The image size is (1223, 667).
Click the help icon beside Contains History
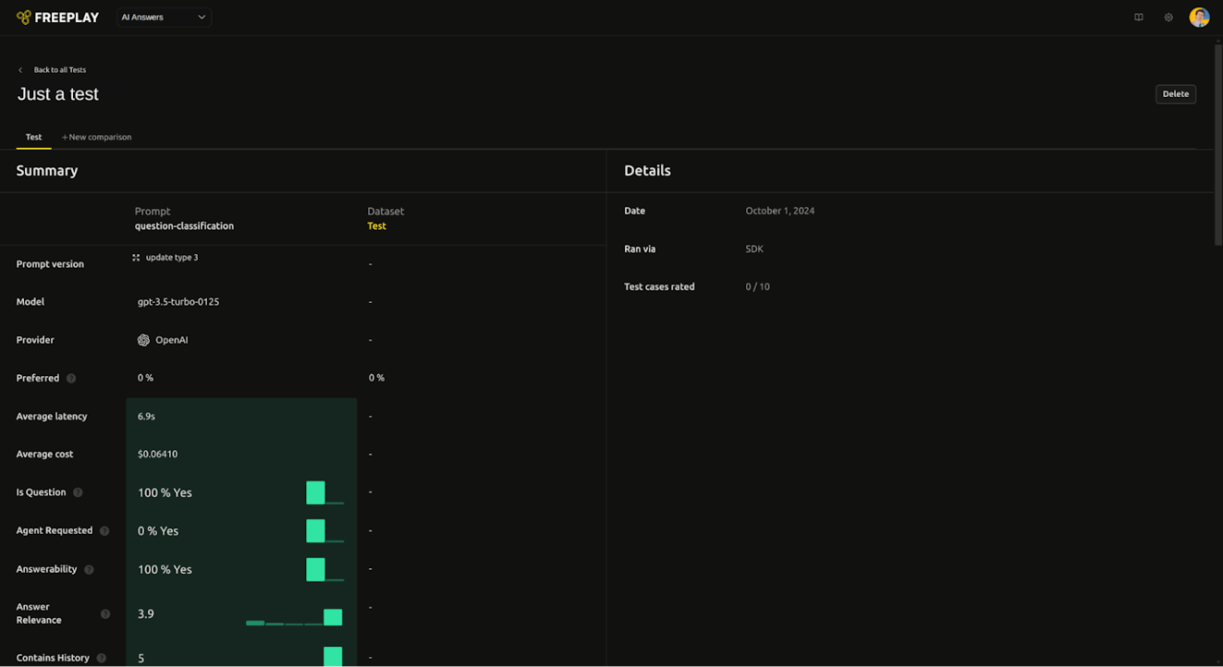coord(102,659)
